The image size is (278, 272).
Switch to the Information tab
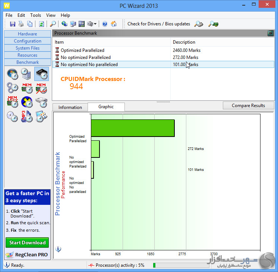point(70,107)
